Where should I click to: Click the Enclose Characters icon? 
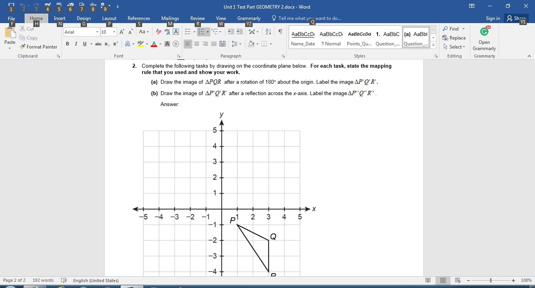pos(176,44)
